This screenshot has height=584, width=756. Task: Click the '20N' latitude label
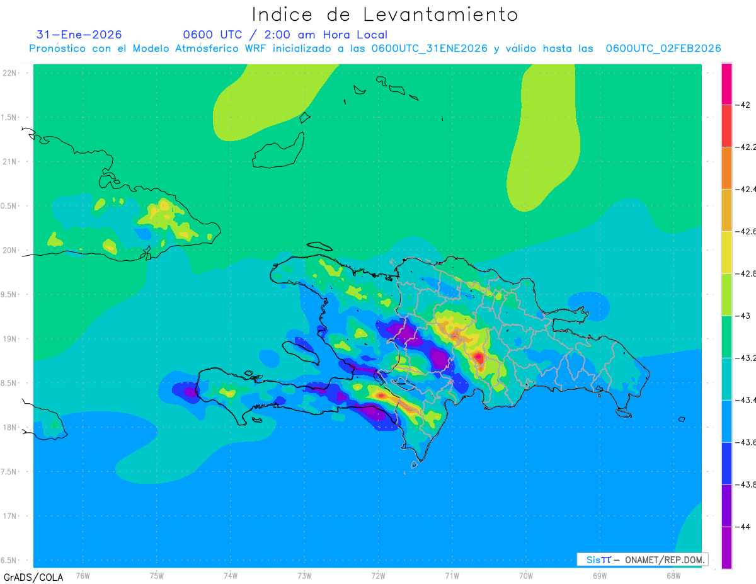(x=11, y=250)
